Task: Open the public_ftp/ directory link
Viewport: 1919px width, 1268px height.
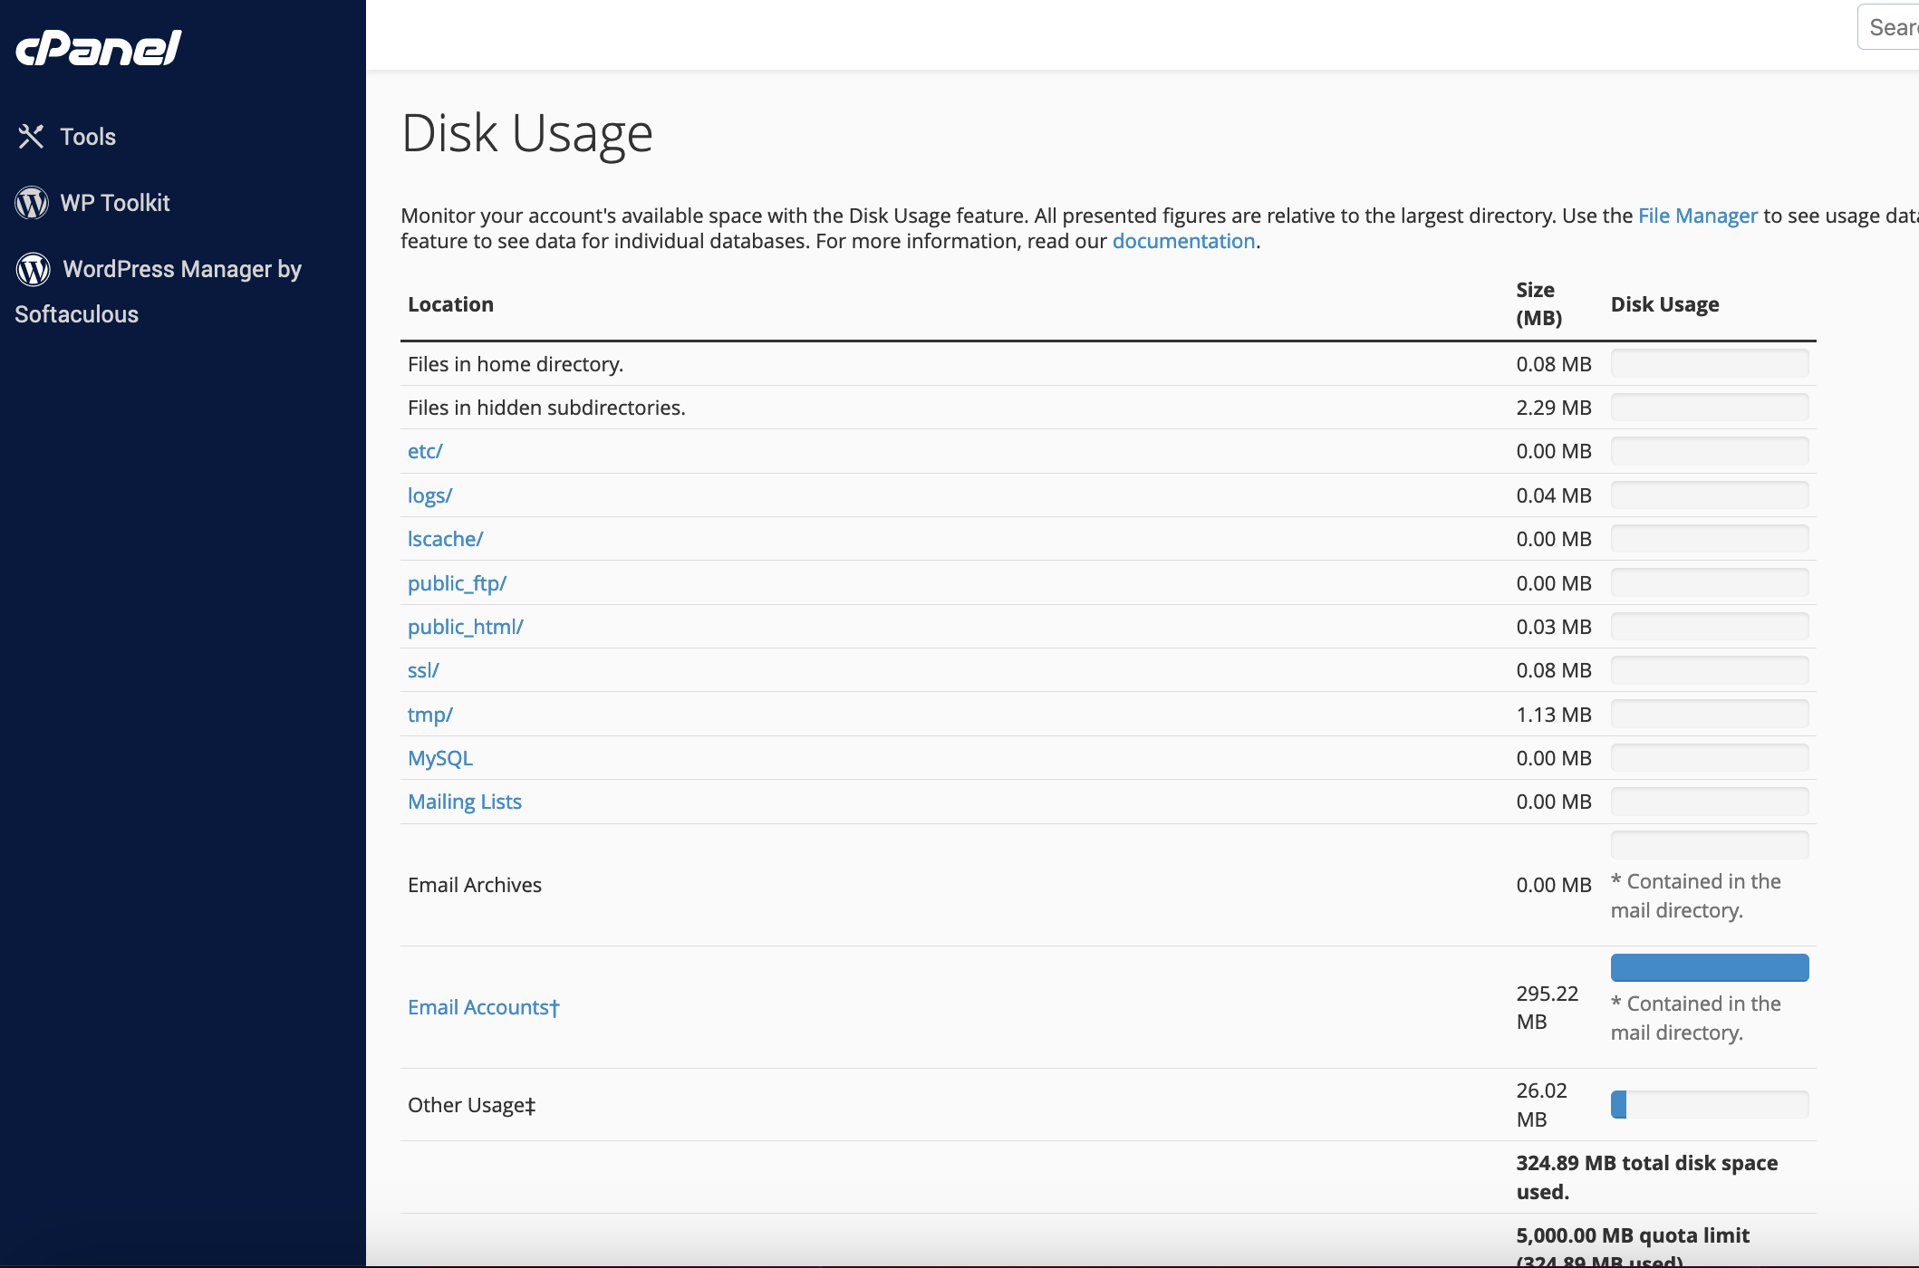Action: click(x=457, y=583)
